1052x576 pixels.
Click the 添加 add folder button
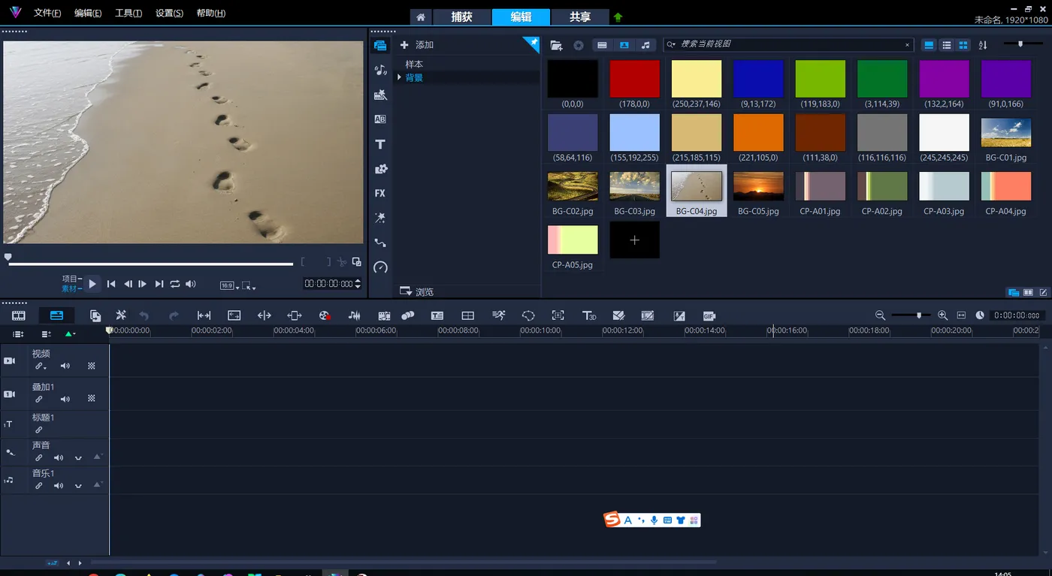pos(417,45)
